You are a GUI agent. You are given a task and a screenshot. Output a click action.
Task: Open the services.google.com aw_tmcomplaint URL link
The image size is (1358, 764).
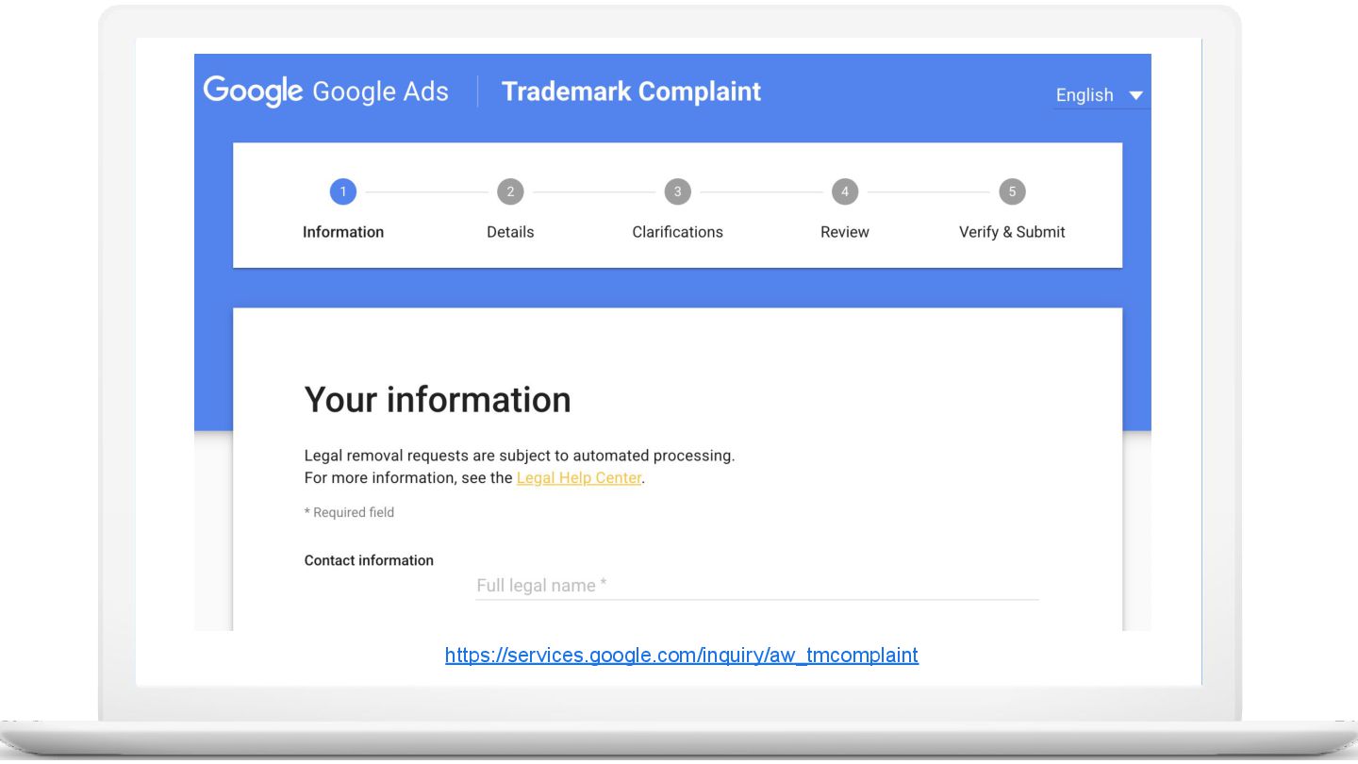click(x=682, y=655)
